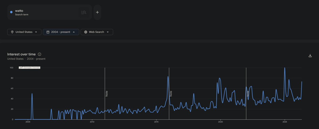Click the Note marker near 2016
The image size is (319, 129).
coord(171,94)
